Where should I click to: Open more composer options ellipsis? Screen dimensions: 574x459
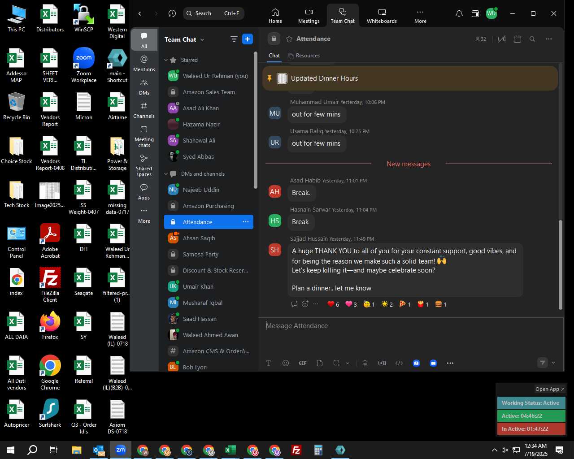450,363
